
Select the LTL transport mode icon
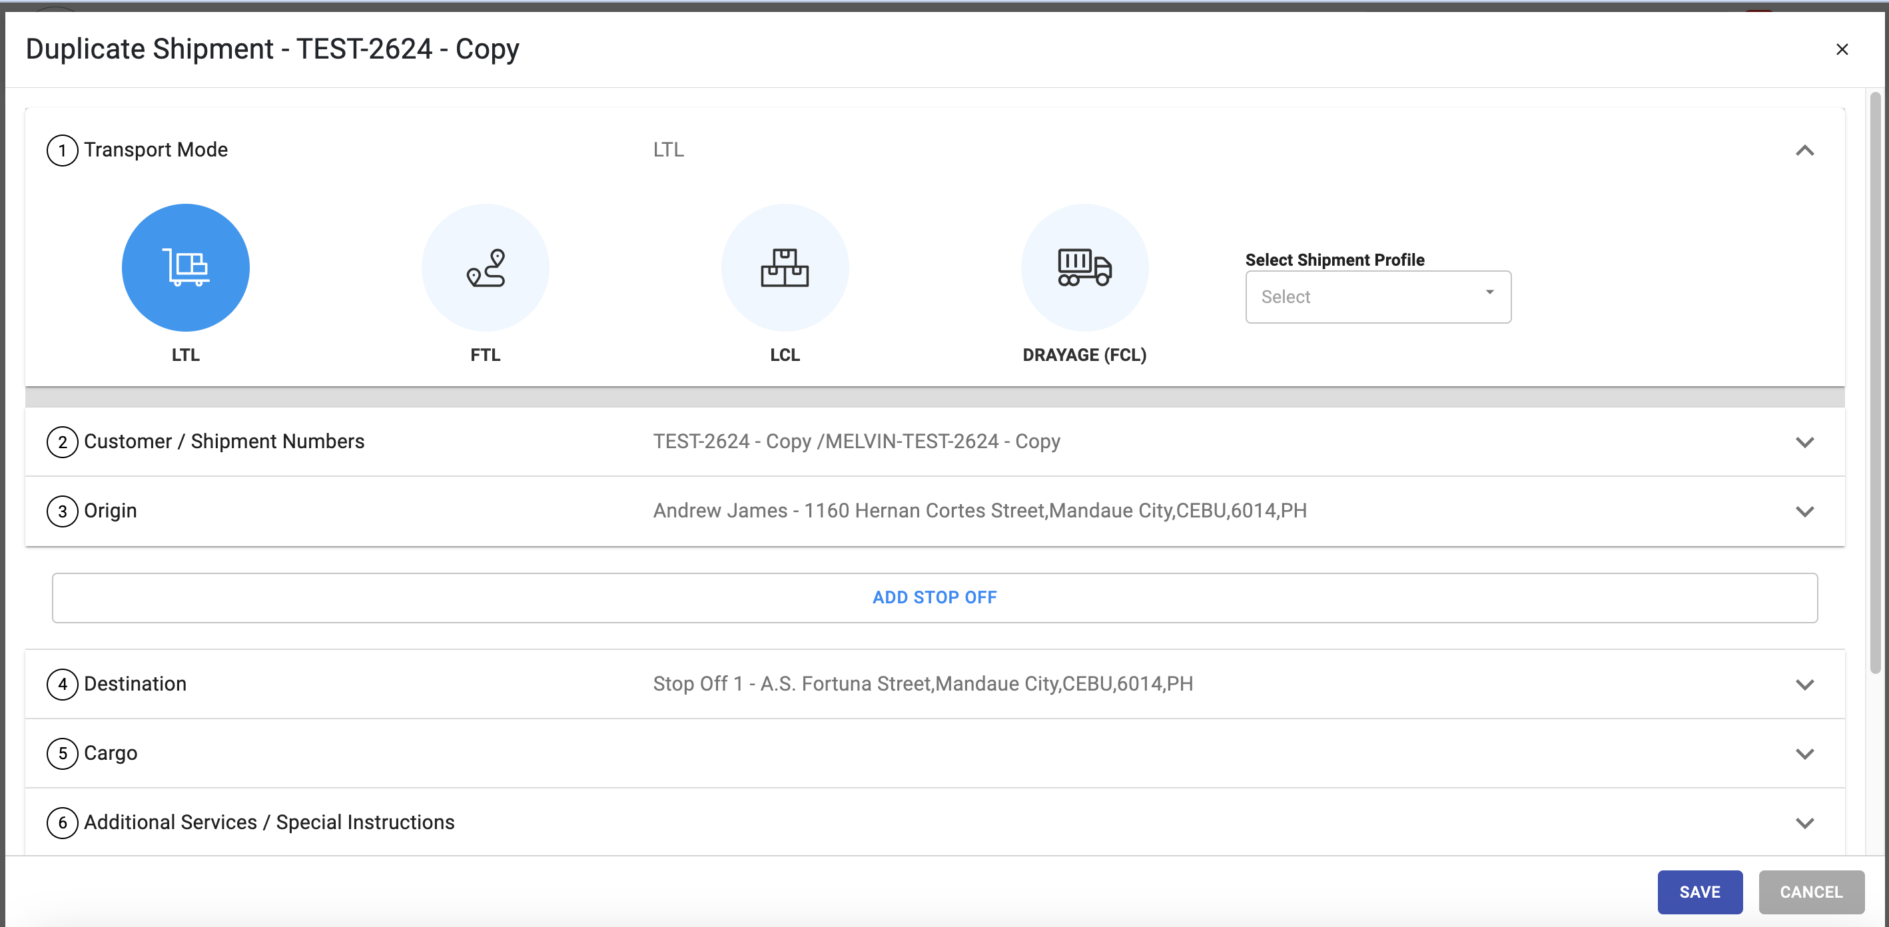[x=186, y=267]
